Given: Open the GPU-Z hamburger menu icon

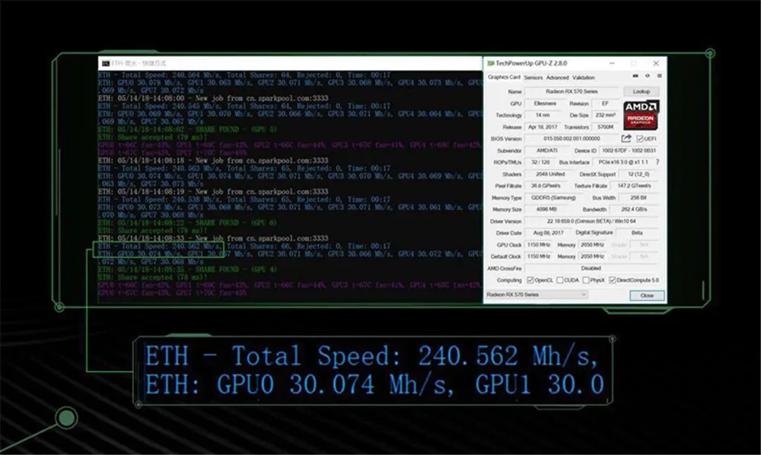Looking at the screenshot, I should pyautogui.click(x=659, y=76).
